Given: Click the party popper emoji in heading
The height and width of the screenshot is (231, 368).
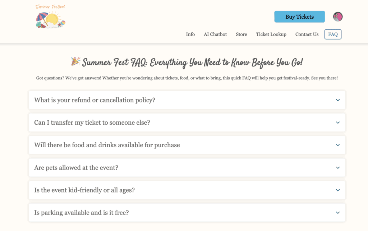Looking at the screenshot, I should click(x=75, y=62).
